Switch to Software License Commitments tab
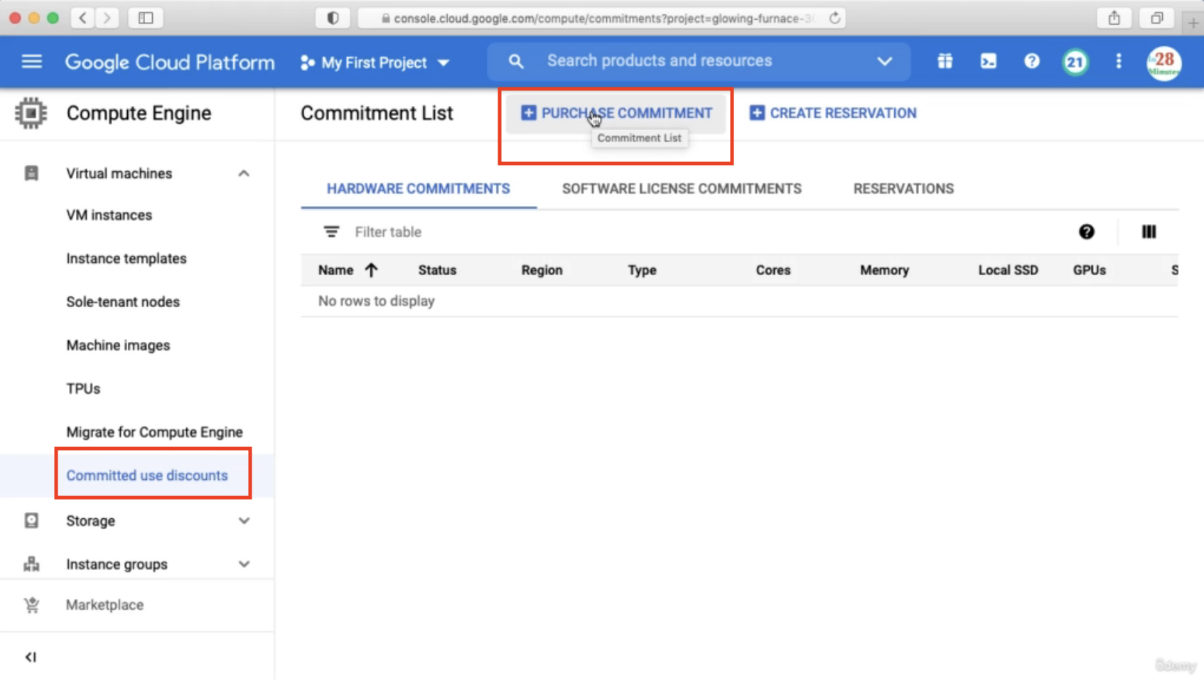This screenshot has width=1204, height=681. [682, 189]
